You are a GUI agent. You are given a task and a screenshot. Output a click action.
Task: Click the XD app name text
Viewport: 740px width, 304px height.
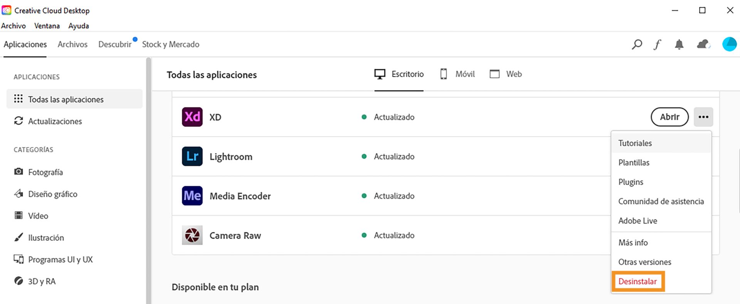pyautogui.click(x=215, y=117)
